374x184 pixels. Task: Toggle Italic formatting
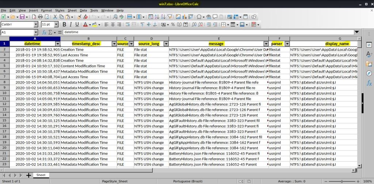pos(71,24)
